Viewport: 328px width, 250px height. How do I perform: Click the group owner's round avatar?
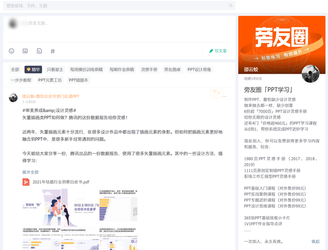point(311,74)
